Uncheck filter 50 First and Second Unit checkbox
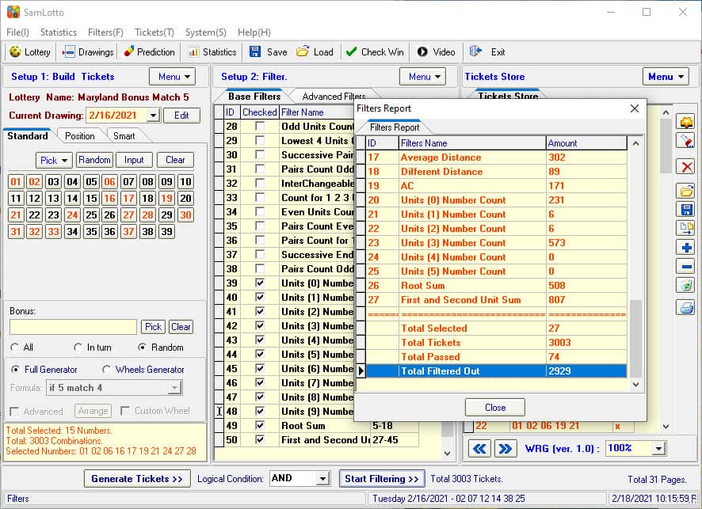Viewport: 702px width, 509px height. [x=260, y=439]
